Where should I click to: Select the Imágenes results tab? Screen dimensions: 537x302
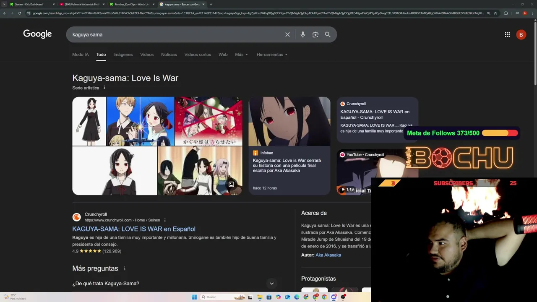123,55
